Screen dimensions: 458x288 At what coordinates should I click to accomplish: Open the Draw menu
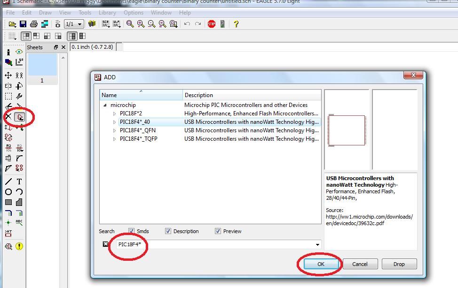pyautogui.click(x=45, y=13)
